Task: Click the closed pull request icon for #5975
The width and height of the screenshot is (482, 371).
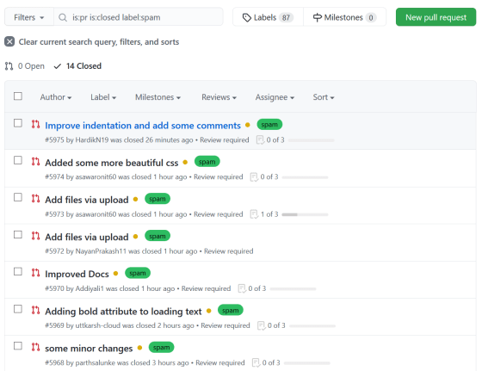Action: tap(35, 124)
